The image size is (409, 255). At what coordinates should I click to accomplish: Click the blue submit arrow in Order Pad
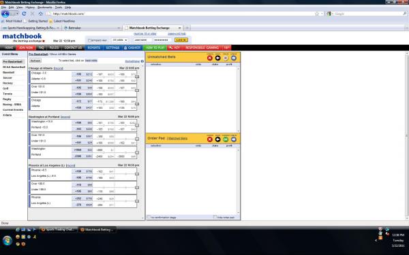[234, 139]
